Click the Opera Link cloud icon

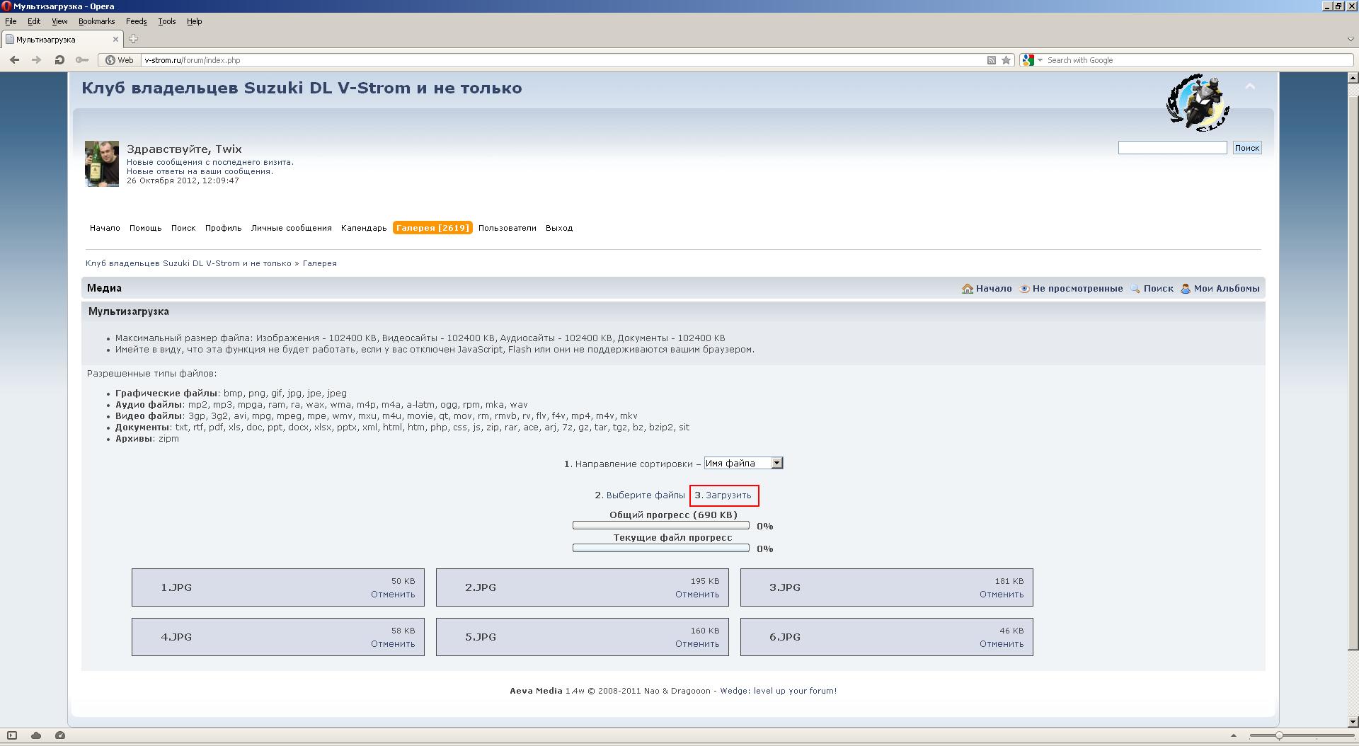(36, 735)
